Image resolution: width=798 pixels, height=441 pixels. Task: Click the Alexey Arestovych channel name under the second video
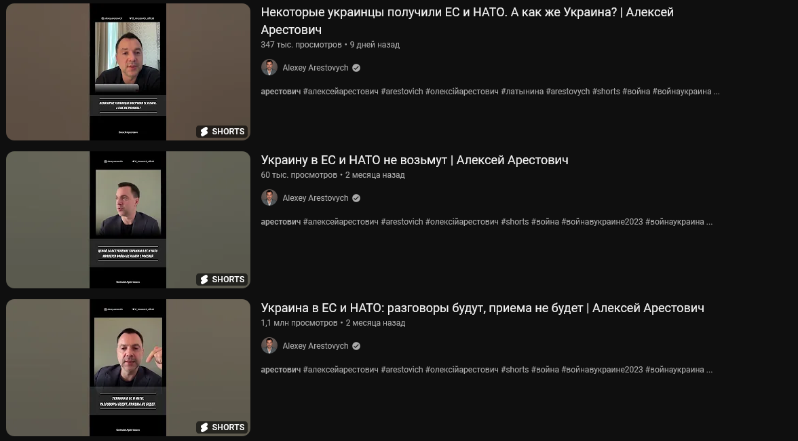pyautogui.click(x=316, y=198)
